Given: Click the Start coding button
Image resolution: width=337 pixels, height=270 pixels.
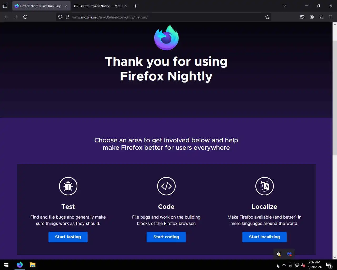Looking at the screenshot, I should (x=166, y=237).
